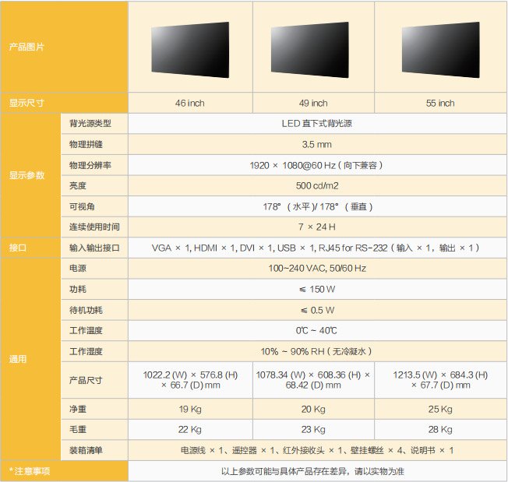This screenshot has width=508, height=482.
Task: Click the '物理分辨率' row label
Action: coord(94,165)
